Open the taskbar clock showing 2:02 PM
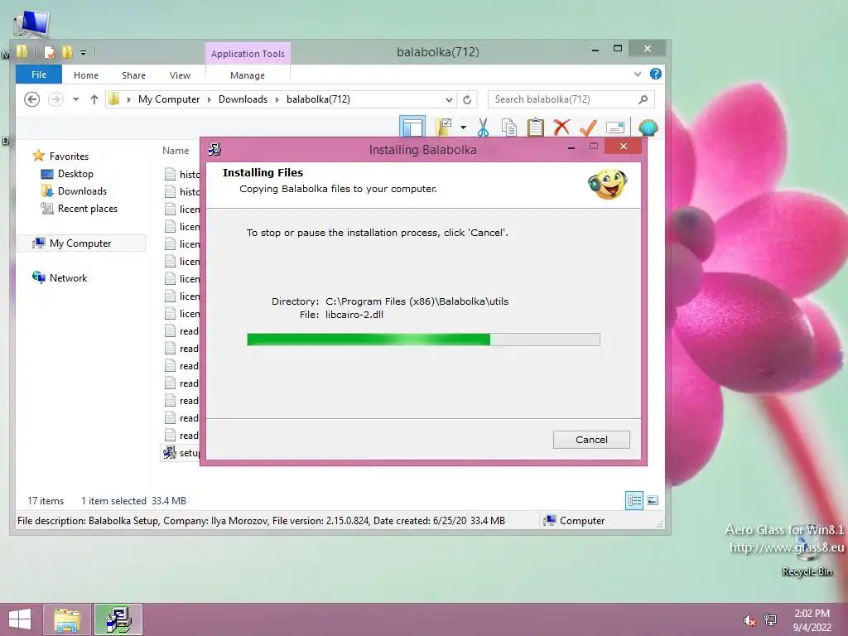848x636 pixels. click(x=812, y=620)
